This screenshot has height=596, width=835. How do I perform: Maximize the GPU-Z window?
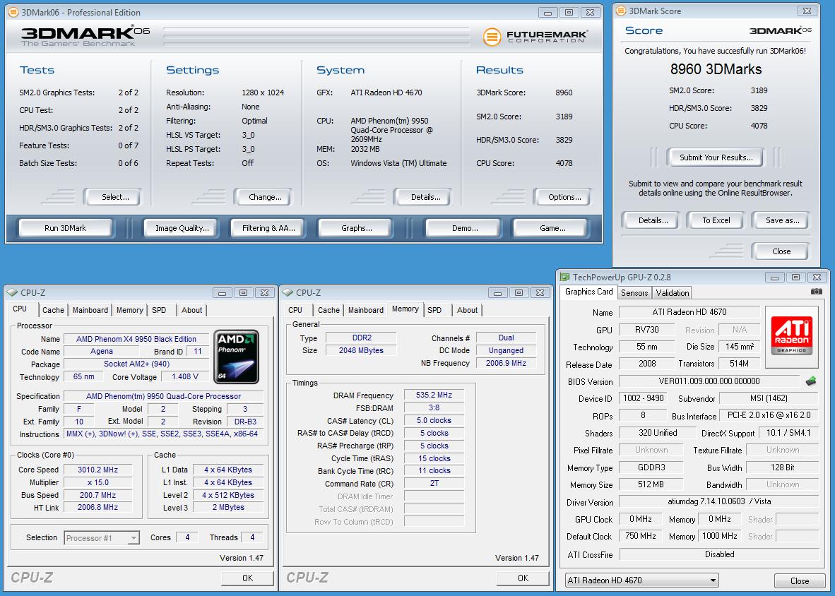(x=795, y=278)
